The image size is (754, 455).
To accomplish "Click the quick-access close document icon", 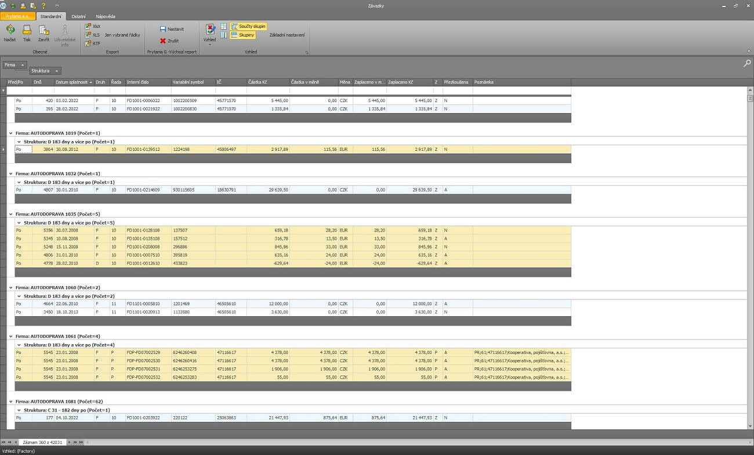I will [33, 5].
